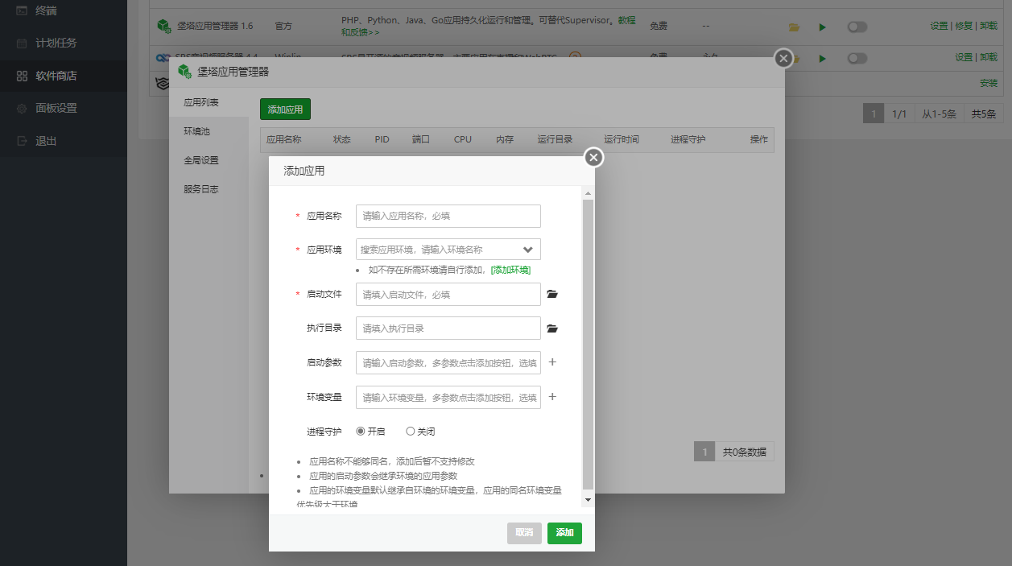Open folder icon in 堡塔应用管理器 1.6 row
This screenshot has height=566, width=1012.
(x=794, y=27)
